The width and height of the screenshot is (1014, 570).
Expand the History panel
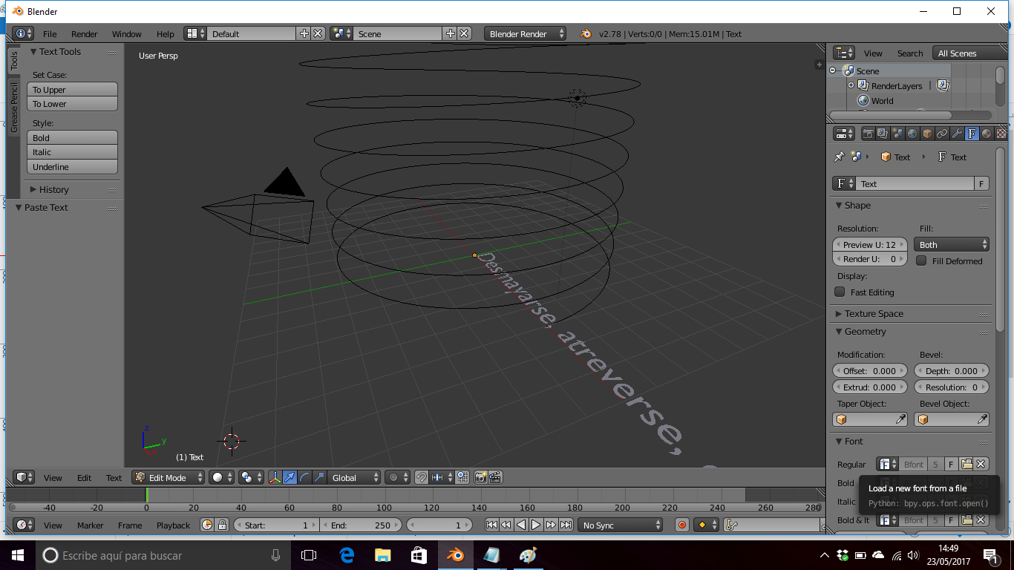pos(53,189)
